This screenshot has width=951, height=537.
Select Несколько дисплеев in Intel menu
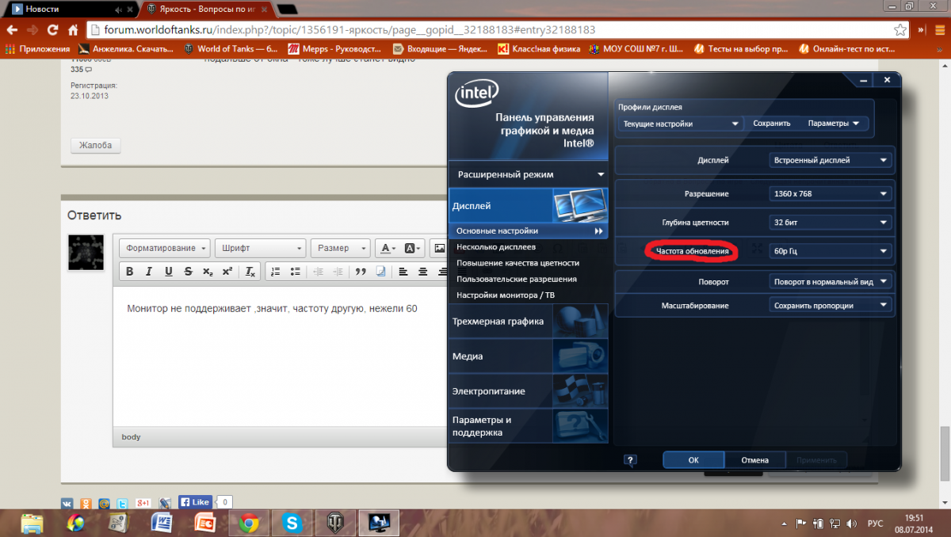tap(496, 246)
